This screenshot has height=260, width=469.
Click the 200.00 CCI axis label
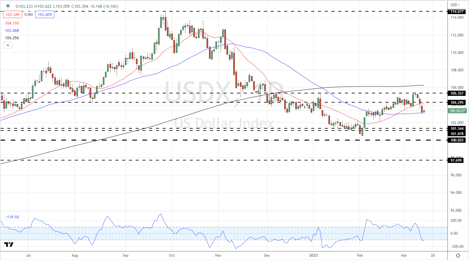456,220
